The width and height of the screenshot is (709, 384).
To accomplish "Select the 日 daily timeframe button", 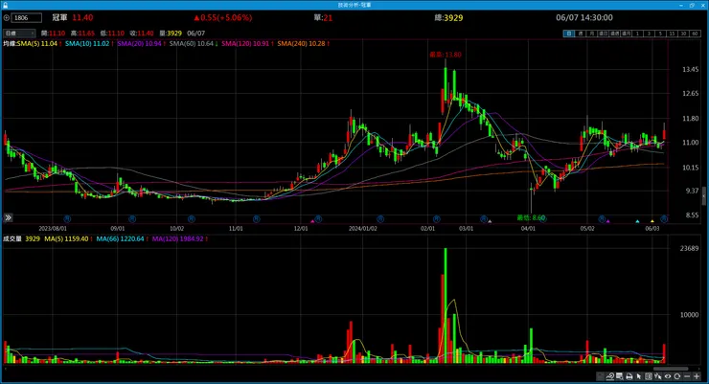I will coord(569,34).
